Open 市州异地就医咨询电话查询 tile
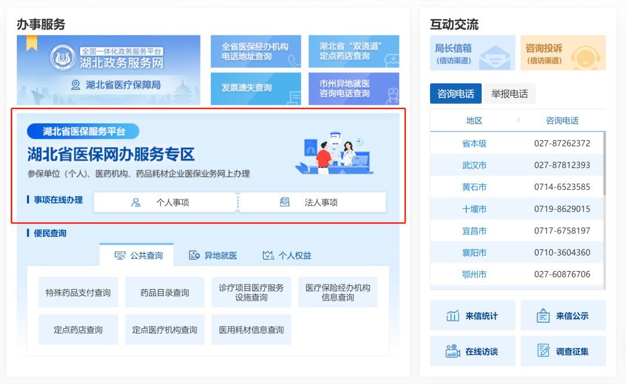The width and height of the screenshot is (626, 384). (354, 89)
